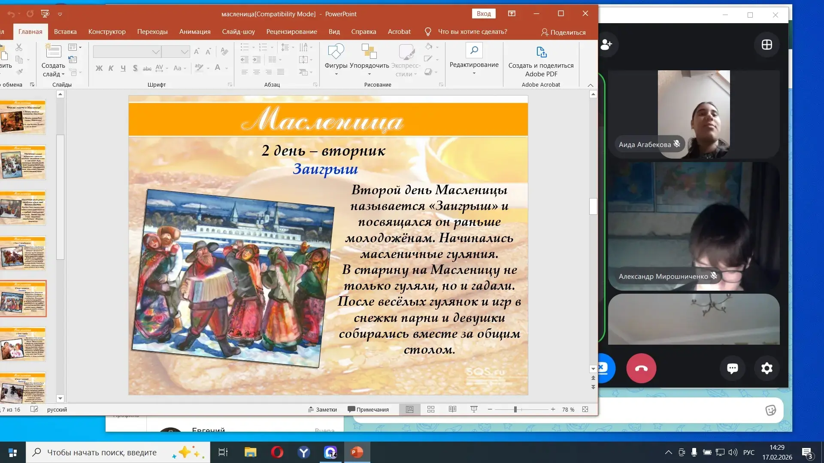
Task: Toggle the Notes (Заметки) pane
Action: coord(322,409)
